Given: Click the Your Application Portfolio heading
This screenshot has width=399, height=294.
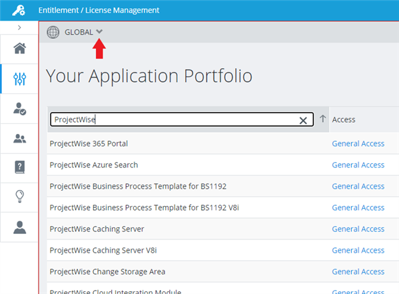Looking at the screenshot, I should [x=149, y=76].
